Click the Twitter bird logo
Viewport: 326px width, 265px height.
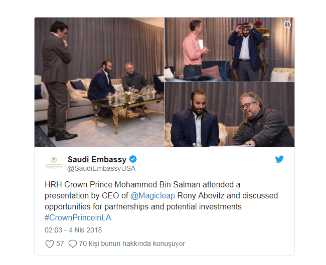(x=279, y=159)
